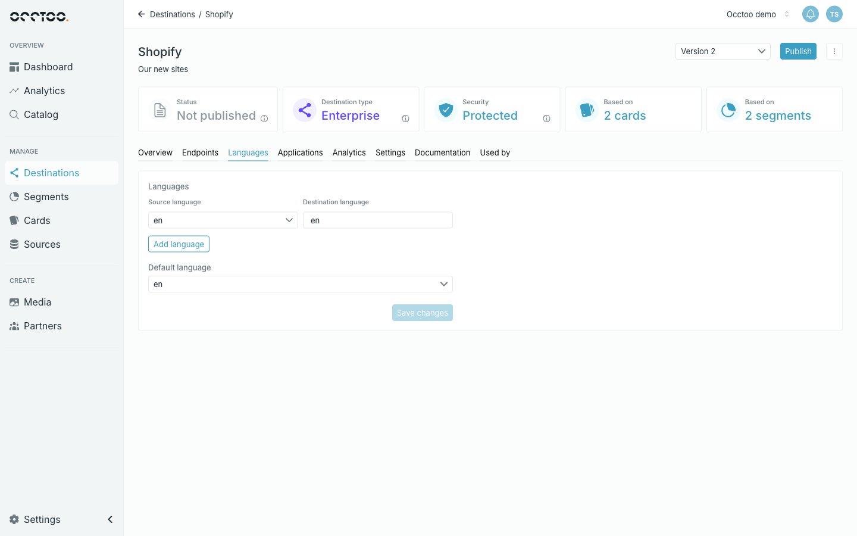Image resolution: width=857 pixels, height=536 pixels.
Task: Open the TS user avatar menu
Action: pos(834,14)
